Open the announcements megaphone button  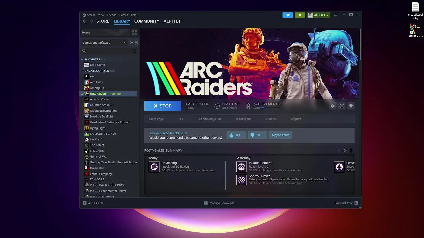click(288, 15)
